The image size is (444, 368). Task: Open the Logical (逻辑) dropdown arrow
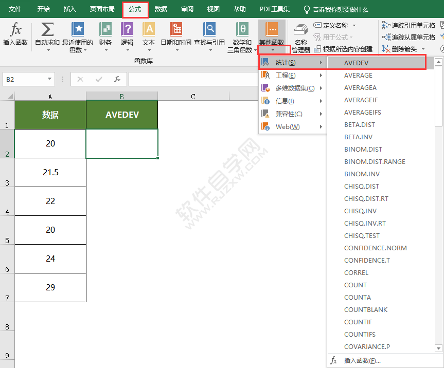tap(128, 50)
